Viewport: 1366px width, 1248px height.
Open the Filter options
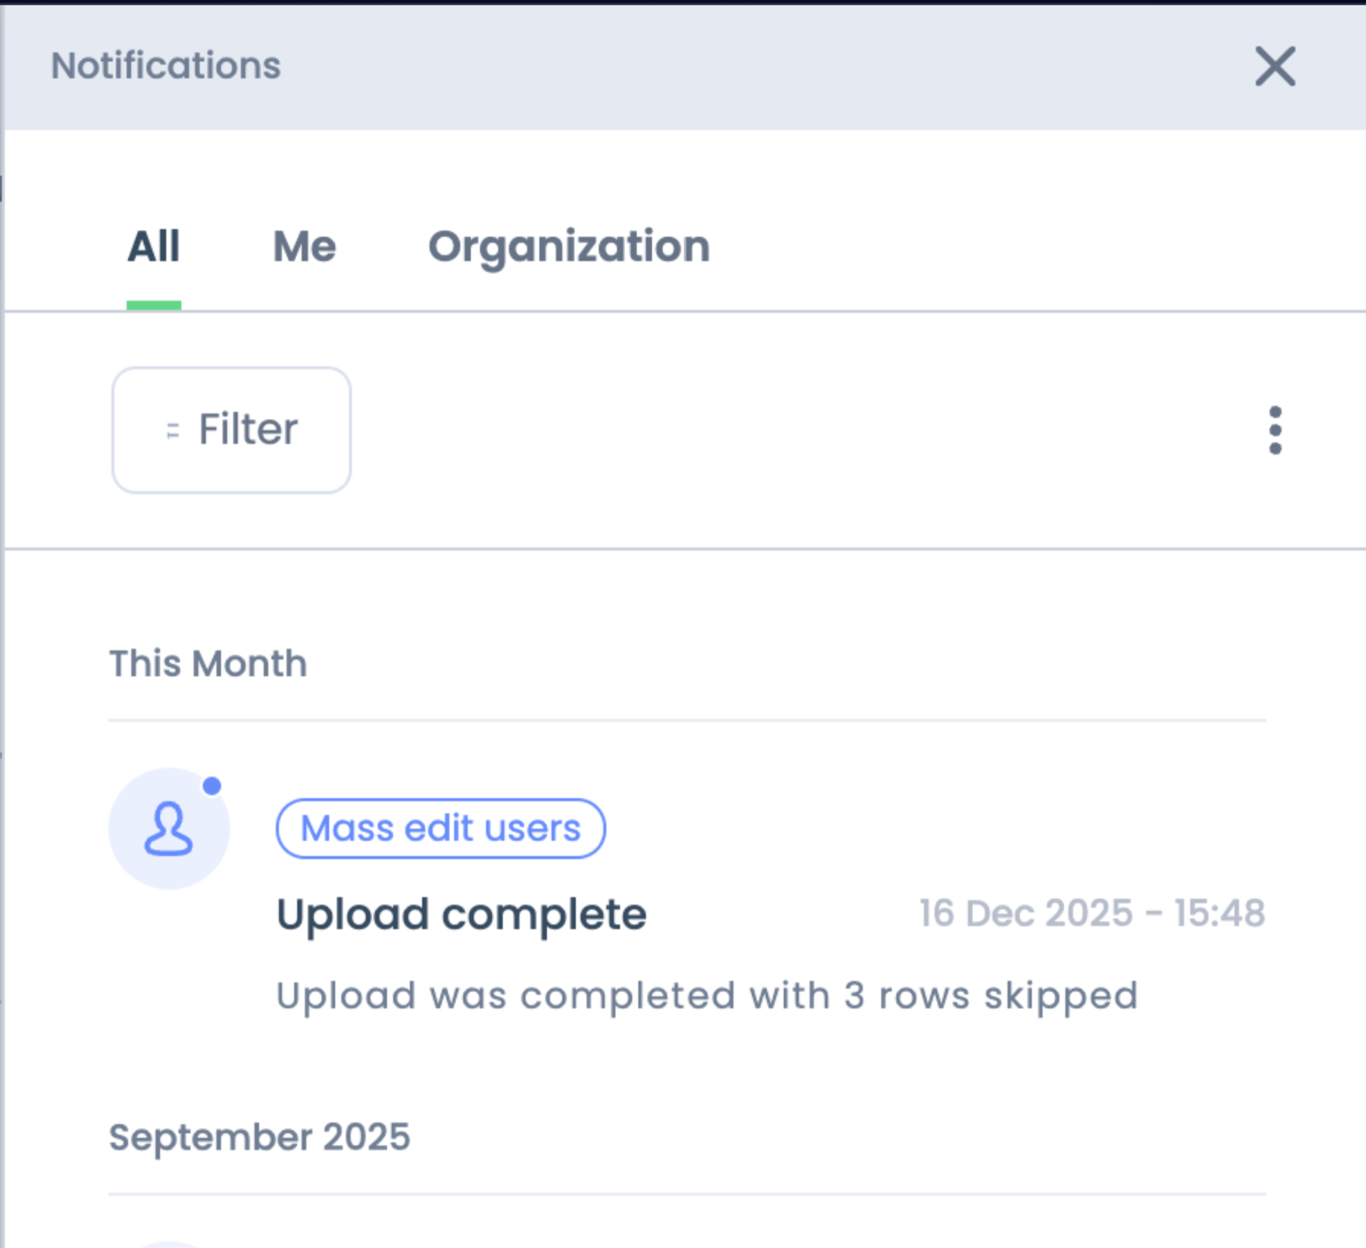click(x=231, y=430)
